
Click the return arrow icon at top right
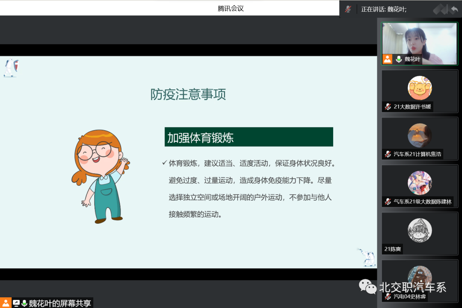(x=454, y=9)
